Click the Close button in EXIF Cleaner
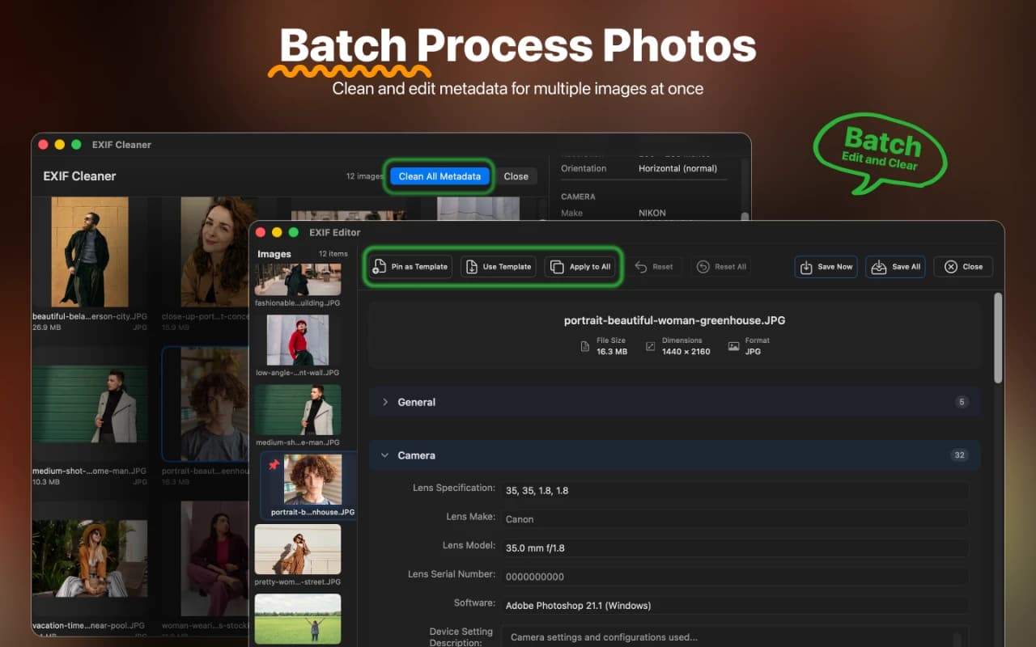 [x=516, y=175]
